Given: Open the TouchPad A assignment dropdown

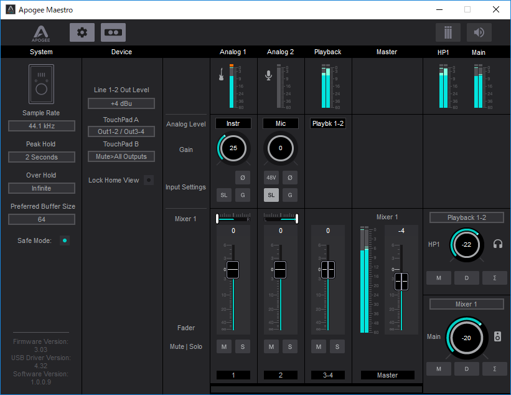Looking at the screenshot, I should pos(121,131).
